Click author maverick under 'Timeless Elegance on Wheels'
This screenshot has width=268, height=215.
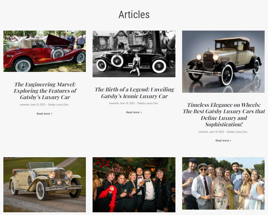[203, 132]
